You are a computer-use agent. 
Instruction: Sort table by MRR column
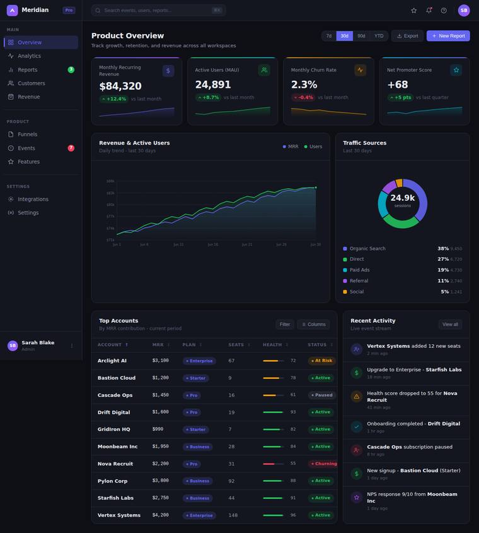click(x=161, y=345)
